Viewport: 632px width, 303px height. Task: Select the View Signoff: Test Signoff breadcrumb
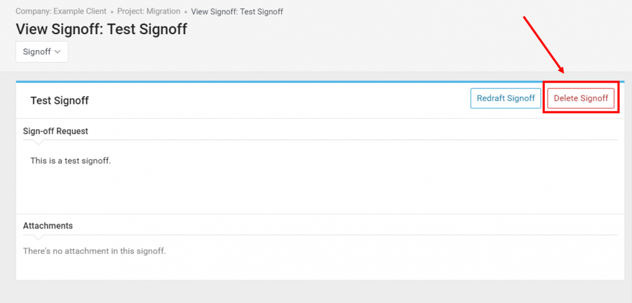tap(237, 12)
